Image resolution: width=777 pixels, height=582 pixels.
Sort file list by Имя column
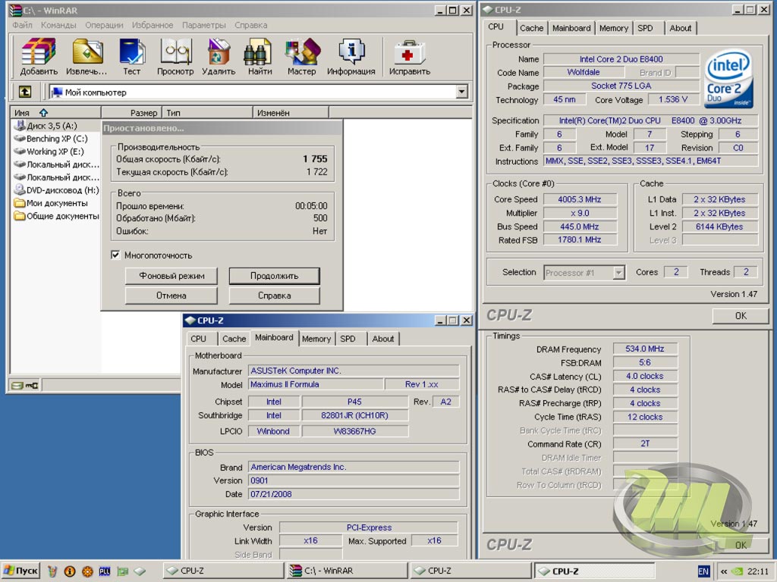coord(23,113)
